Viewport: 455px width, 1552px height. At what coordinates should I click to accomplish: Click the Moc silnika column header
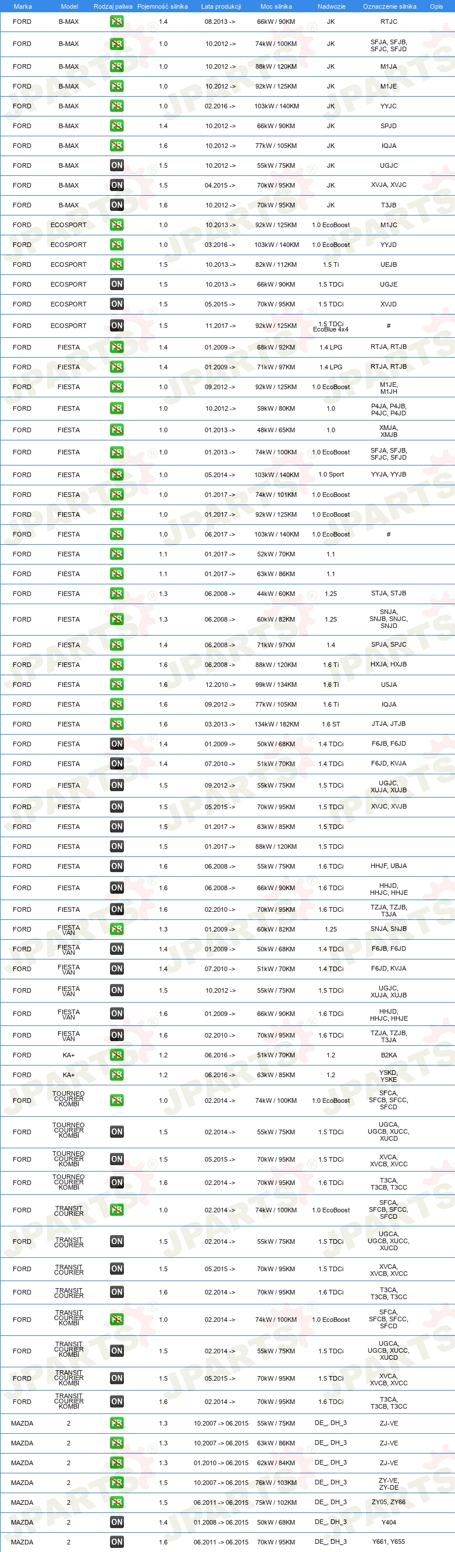pos(276,6)
